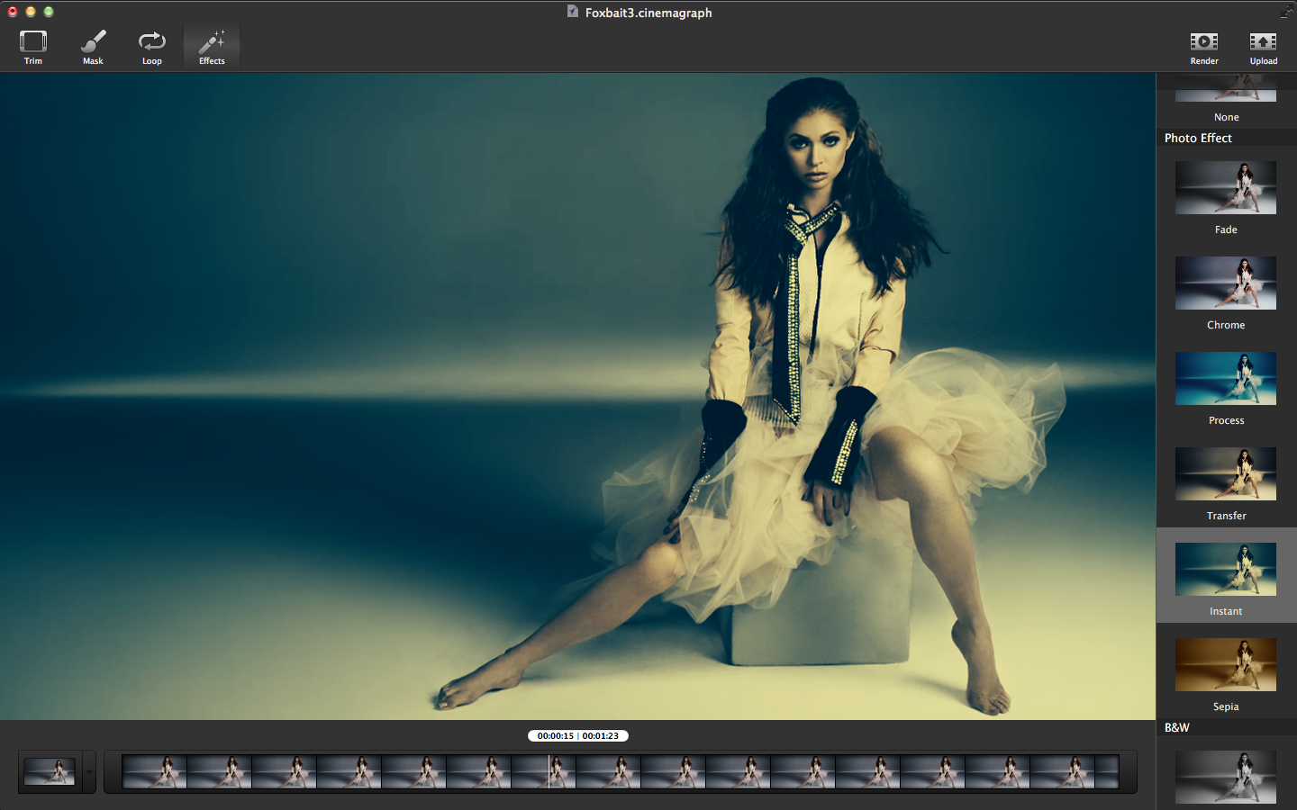Viewport: 1297px width, 810px height.
Task: Enter full screen via top-right arrows icon
Action: coord(1287,11)
